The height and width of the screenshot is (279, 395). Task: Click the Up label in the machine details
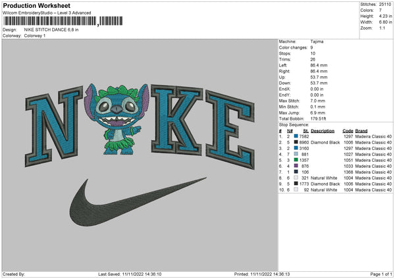pyautogui.click(x=282, y=77)
